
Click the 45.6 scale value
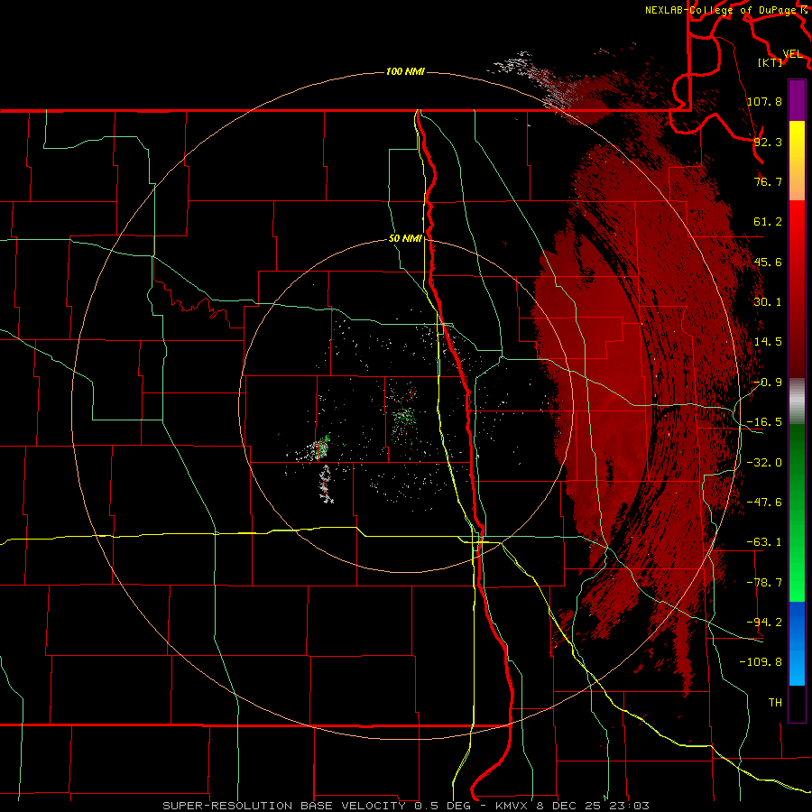(x=768, y=262)
